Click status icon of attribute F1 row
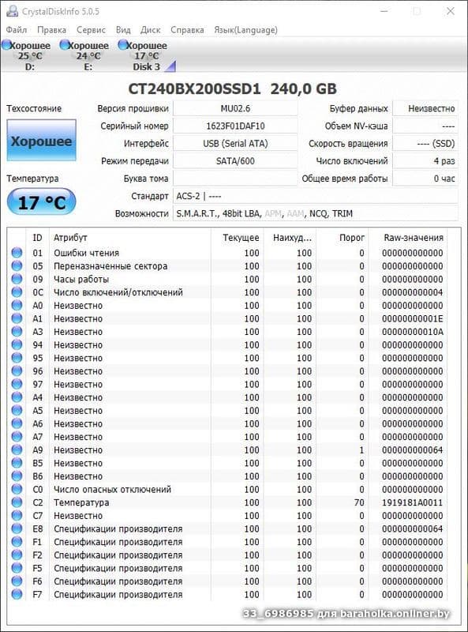 tap(17, 542)
